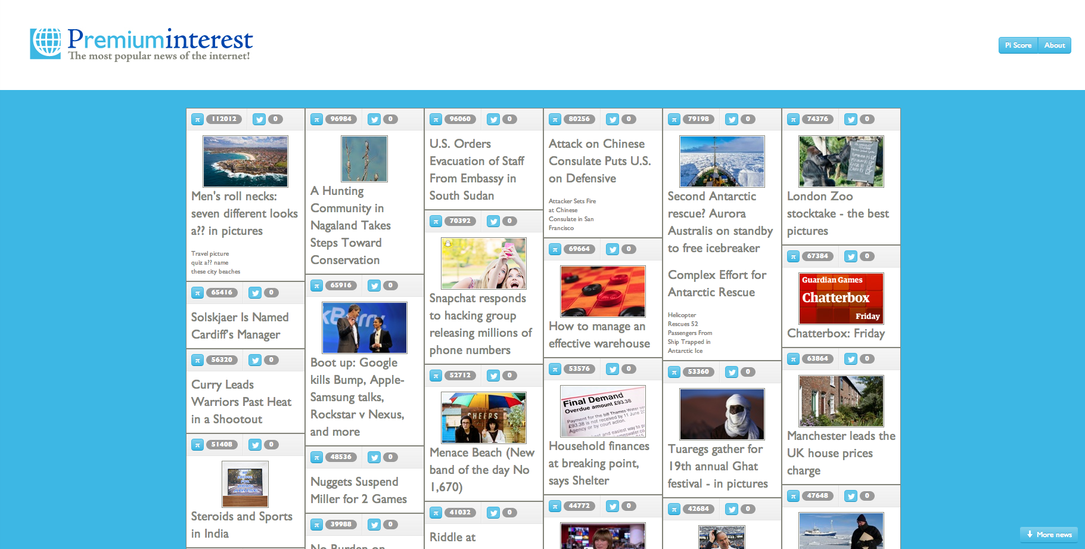Click the pi icon beside score 56320

197,360
